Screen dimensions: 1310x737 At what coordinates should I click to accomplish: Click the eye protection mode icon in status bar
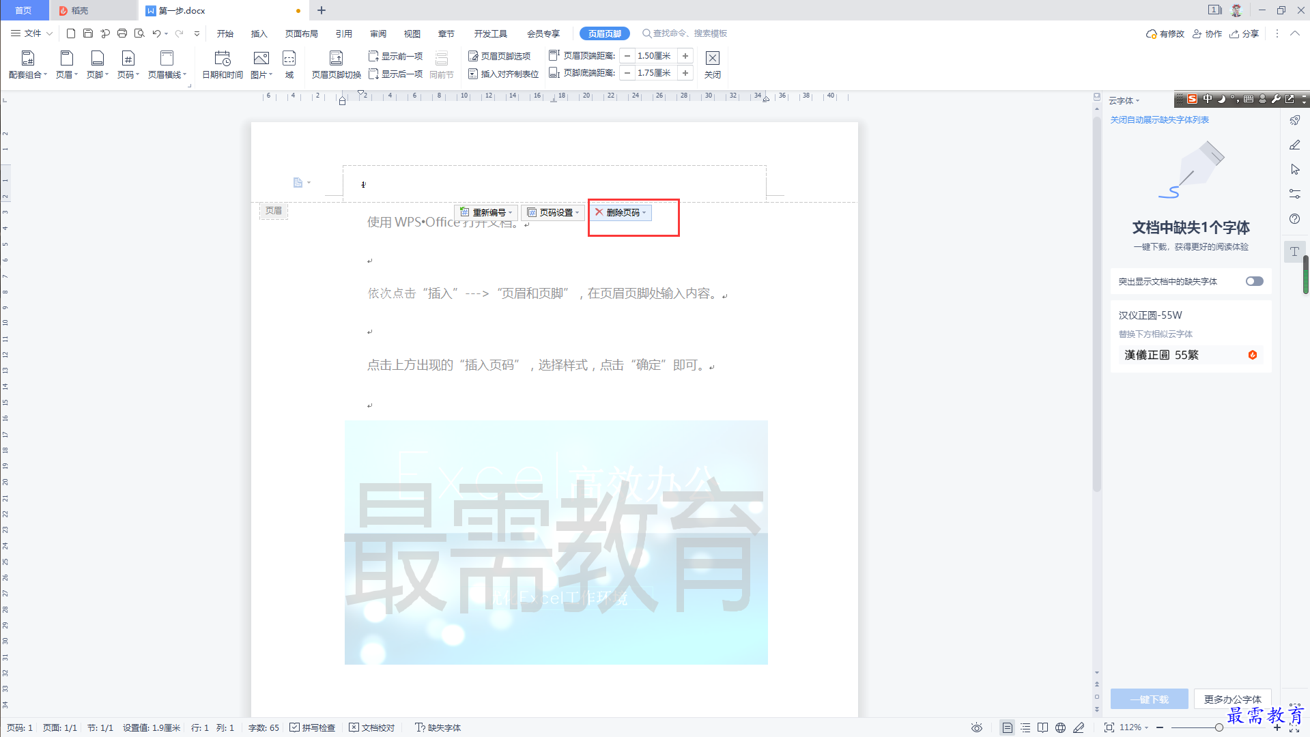coord(977,727)
